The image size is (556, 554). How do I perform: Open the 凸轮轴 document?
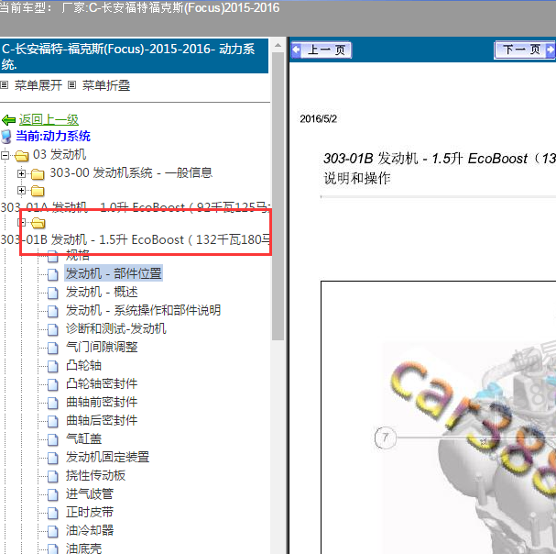tap(83, 365)
